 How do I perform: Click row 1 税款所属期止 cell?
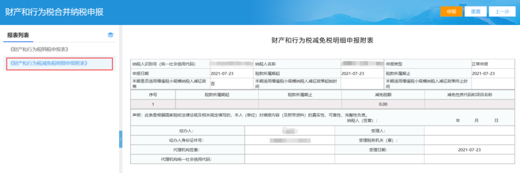pyautogui.click(x=300, y=104)
